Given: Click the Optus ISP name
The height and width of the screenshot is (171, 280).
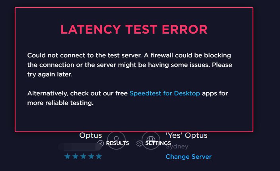Looking at the screenshot, I should (90, 136).
